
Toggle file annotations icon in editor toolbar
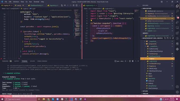click(74, 5)
